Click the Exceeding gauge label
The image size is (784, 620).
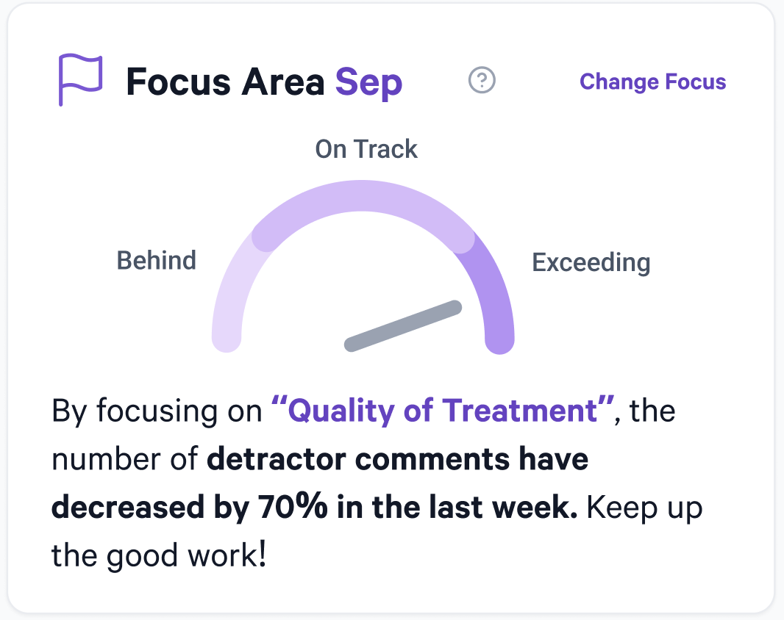[591, 262]
